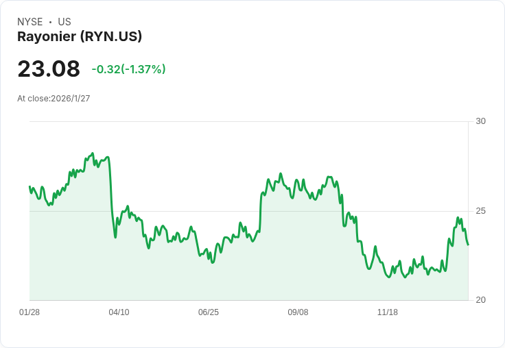Click the 04/10 date axis label
Viewport: 505px width, 348px height.
tap(119, 312)
